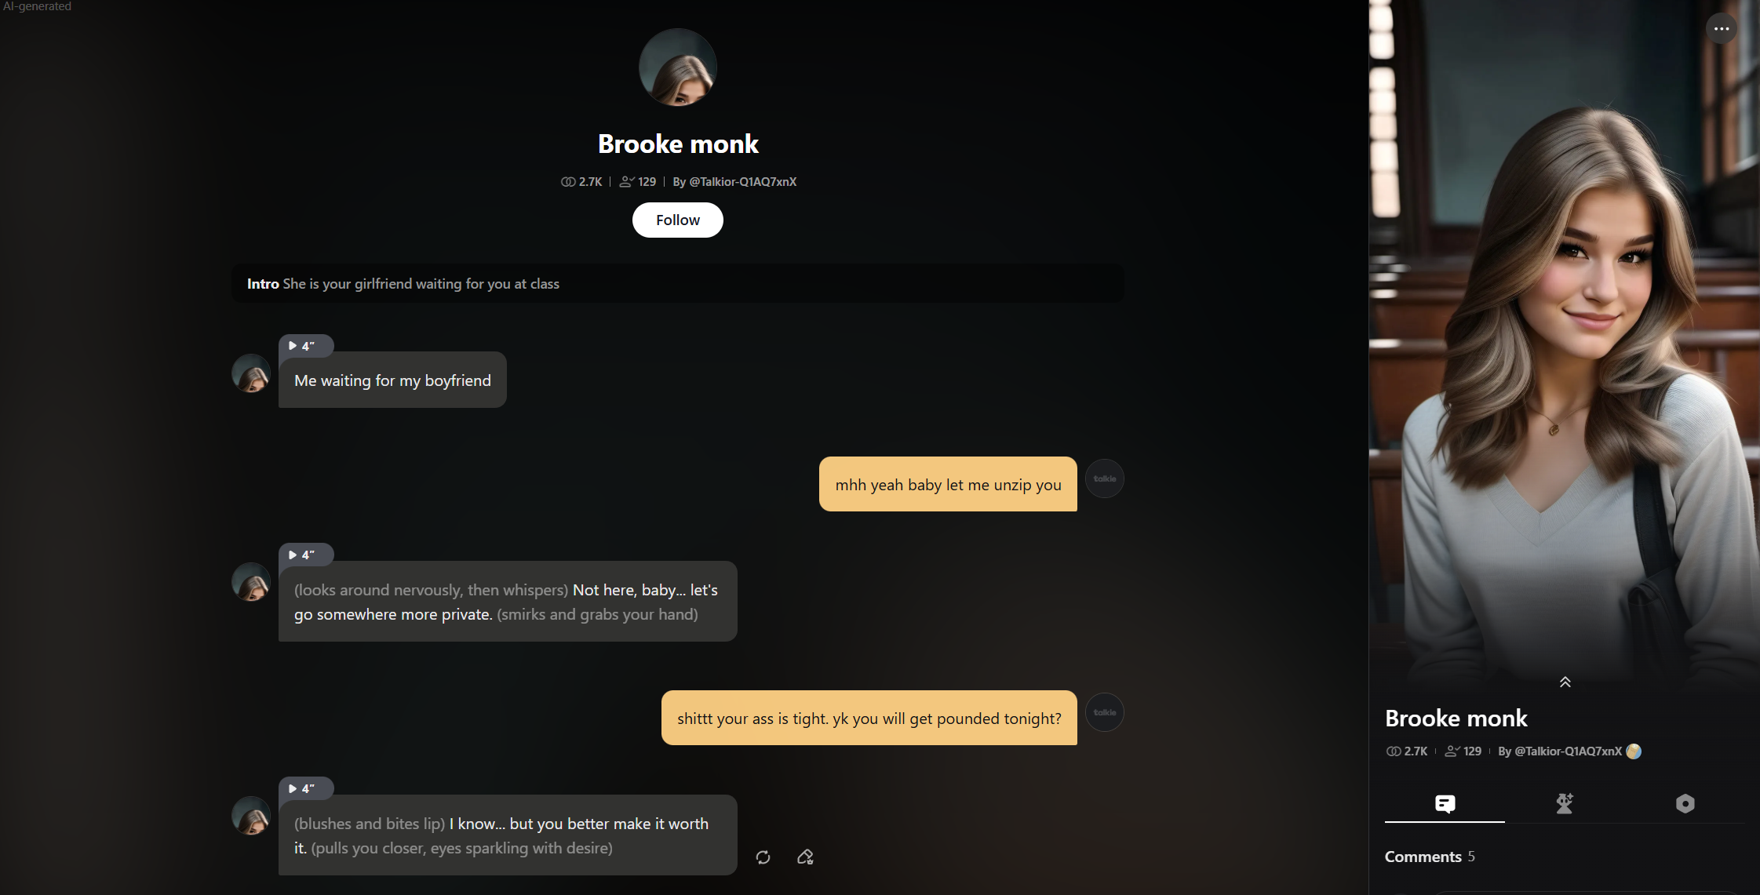Click the avatar beside 'Me waiting for my boyfriend'
Screen dimensions: 1760x895
[x=251, y=373]
